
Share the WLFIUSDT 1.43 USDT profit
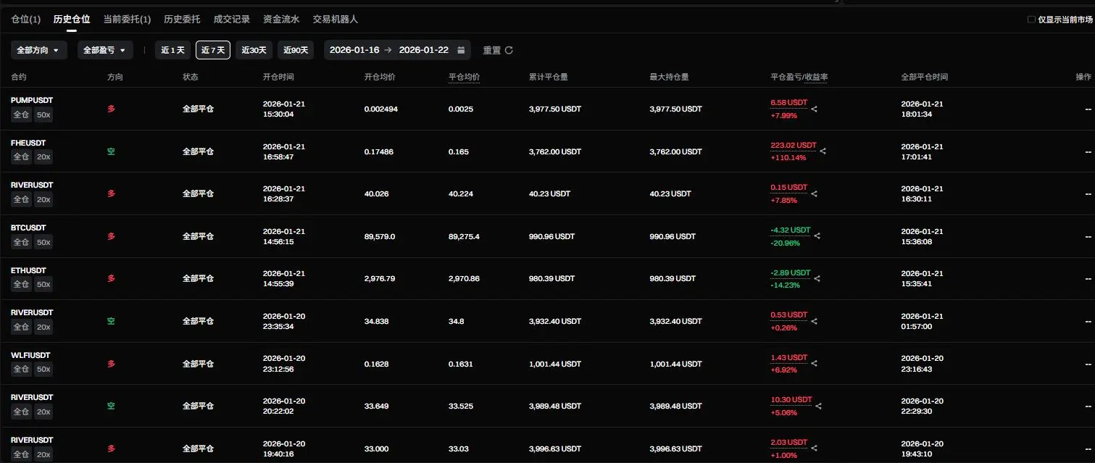pos(814,364)
